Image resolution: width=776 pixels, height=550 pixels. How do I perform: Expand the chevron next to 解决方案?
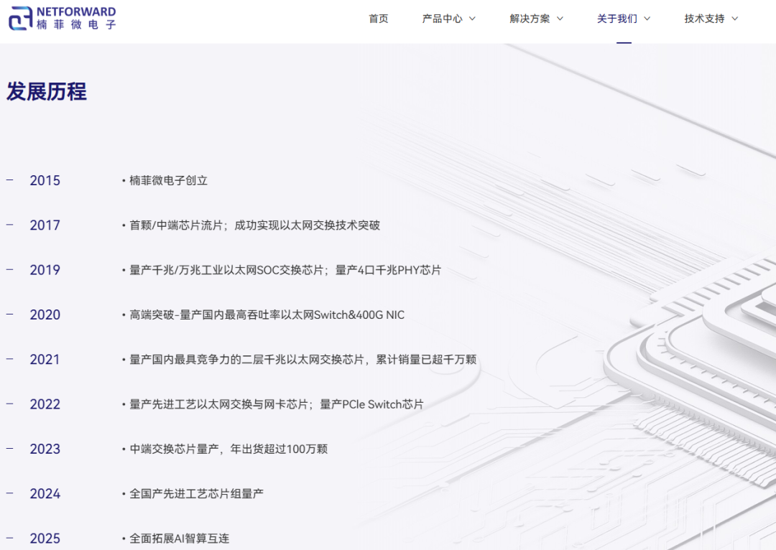[x=560, y=19]
